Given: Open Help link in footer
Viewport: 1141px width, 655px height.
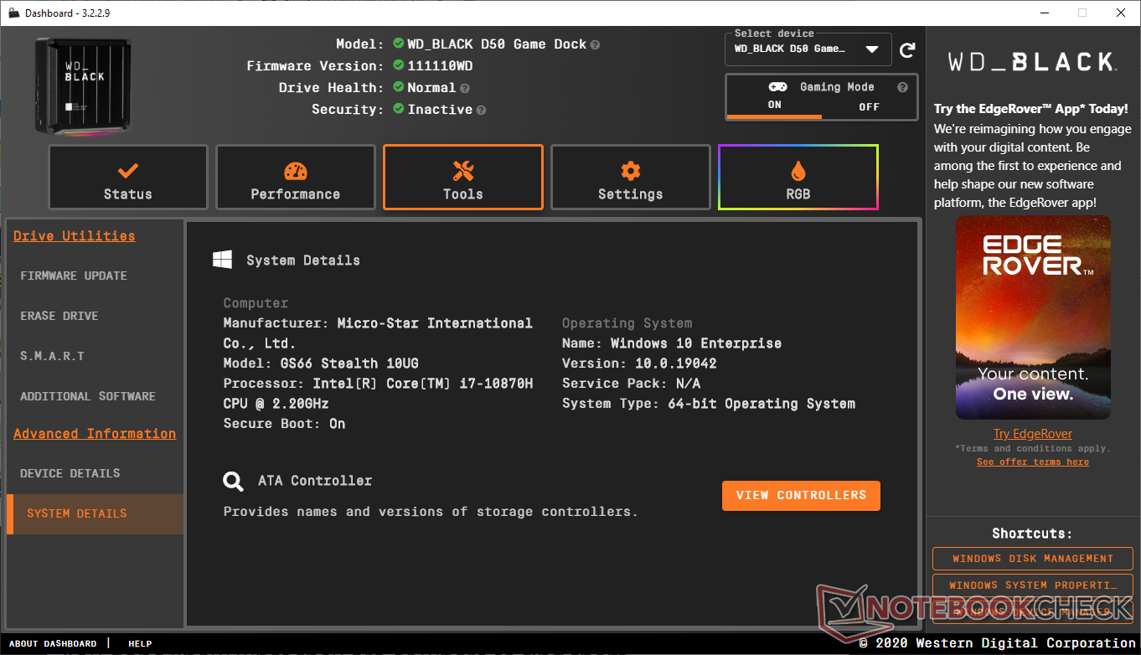Looking at the screenshot, I should coord(140,644).
